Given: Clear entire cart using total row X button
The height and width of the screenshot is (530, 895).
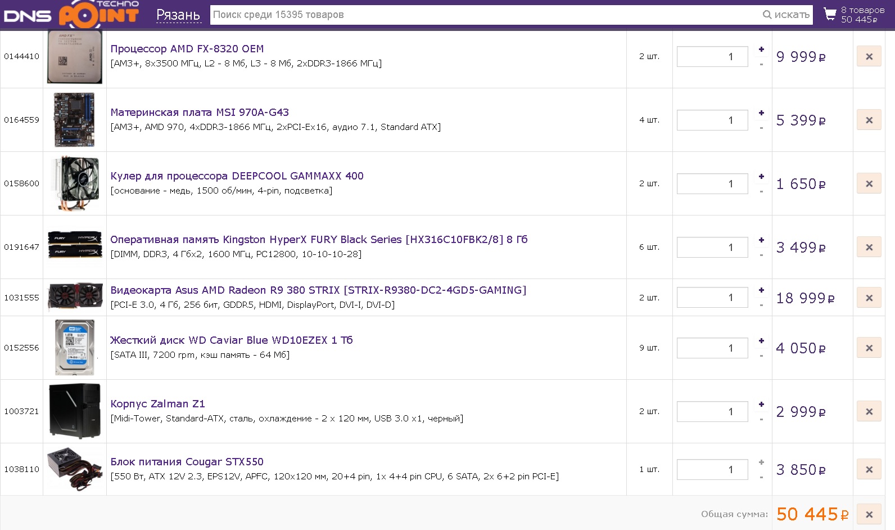Looking at the screenshot, I should tap(869, 514).
